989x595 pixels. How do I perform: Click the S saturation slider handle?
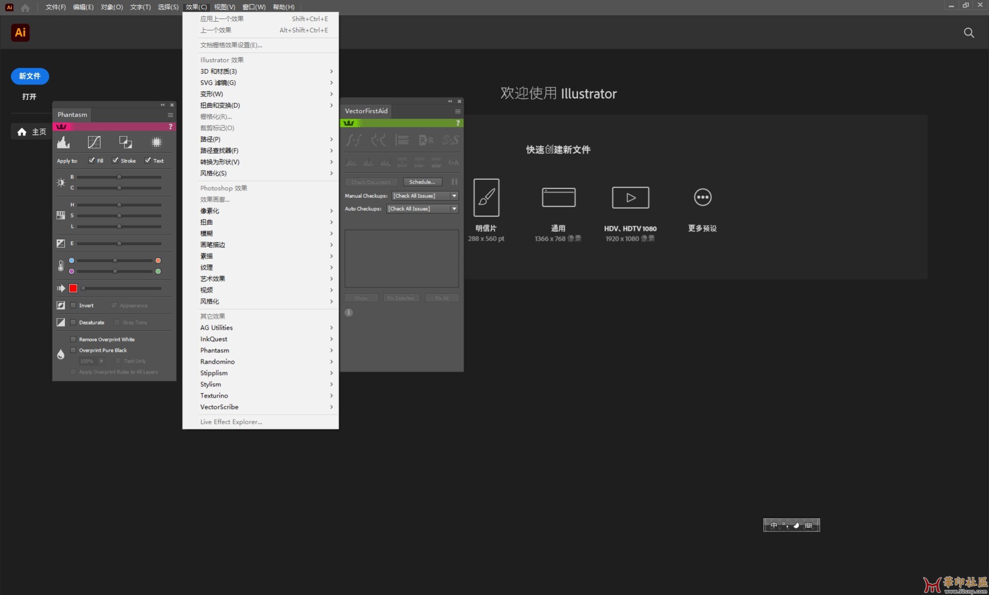119,216
